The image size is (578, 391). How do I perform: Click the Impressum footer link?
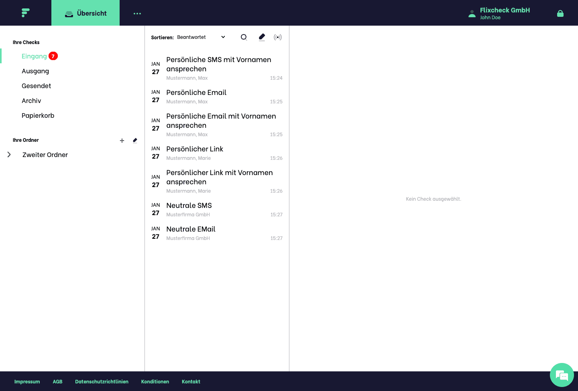click(27, 381)
